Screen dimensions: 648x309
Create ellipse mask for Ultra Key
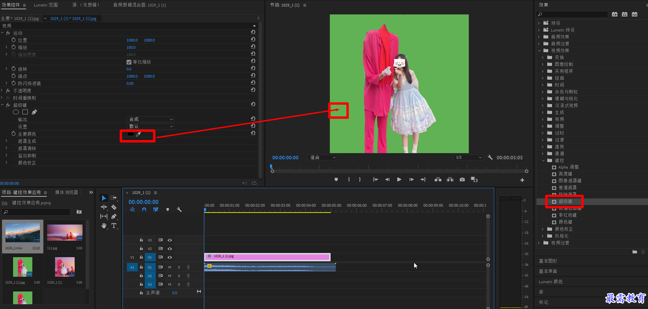[x=16, y=112]
